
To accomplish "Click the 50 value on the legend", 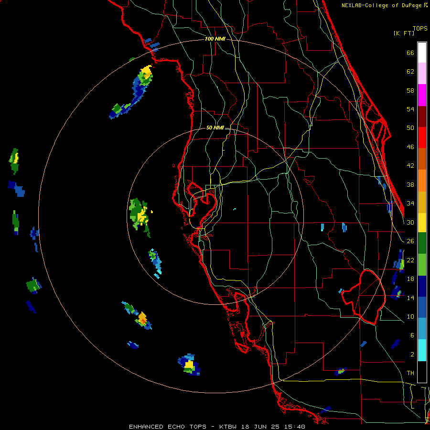I will tap(410, 128).
